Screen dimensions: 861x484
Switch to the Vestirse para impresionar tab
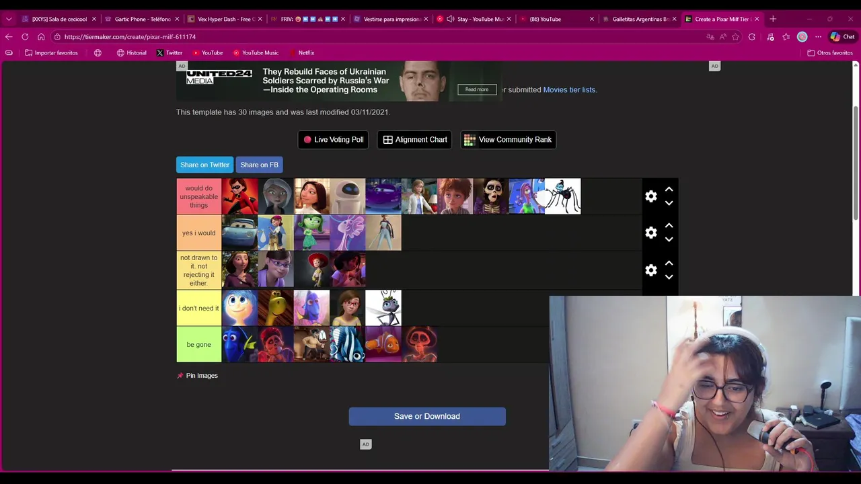[390, 19]
